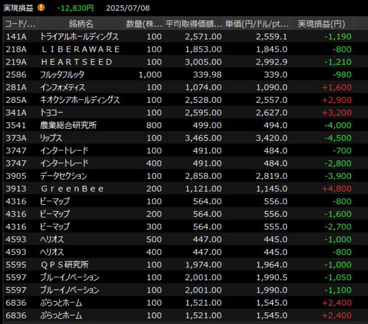Viewport: 368px width, 324px height.
Task: Click the ビーマップ row with quantity 200
Action: coord(185,214)
